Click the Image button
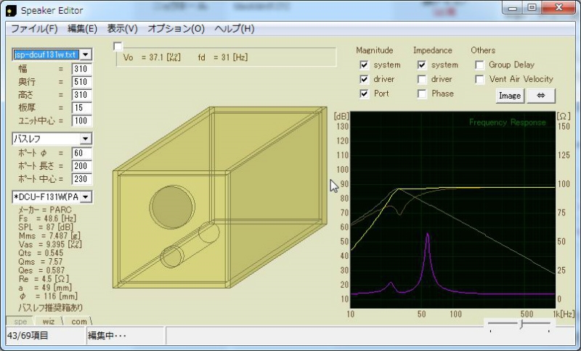The image size is (581, 351). click(510, 96)
